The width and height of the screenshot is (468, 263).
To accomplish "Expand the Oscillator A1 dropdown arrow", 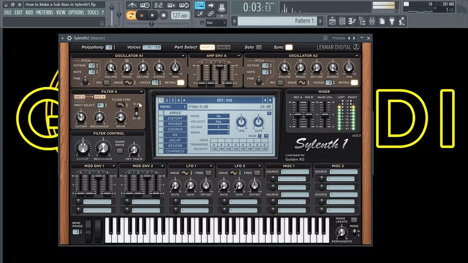I will tap(183, 56).
